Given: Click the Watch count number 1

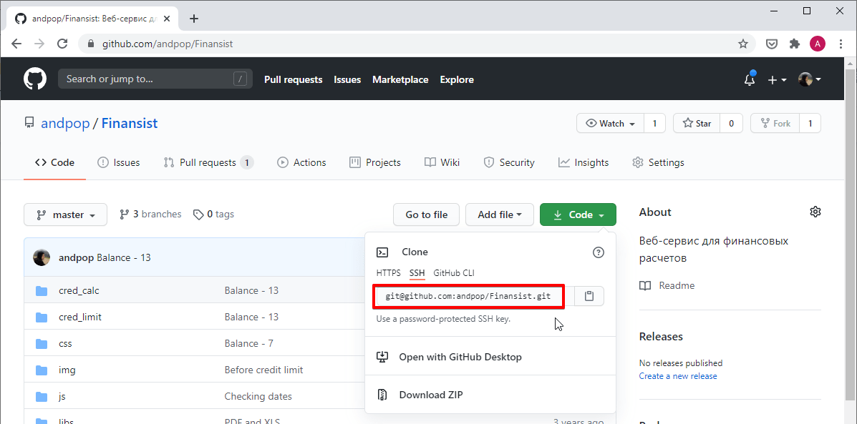Looking at the screenshot, I should pyautogui.click(x=655, y=123).
